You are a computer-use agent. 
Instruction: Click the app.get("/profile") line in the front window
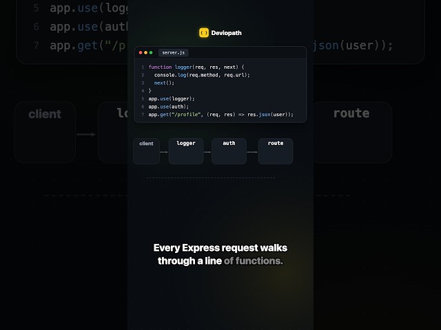click(220, 115)
